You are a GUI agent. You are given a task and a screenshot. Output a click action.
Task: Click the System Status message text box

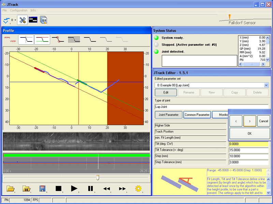[199, 61]
